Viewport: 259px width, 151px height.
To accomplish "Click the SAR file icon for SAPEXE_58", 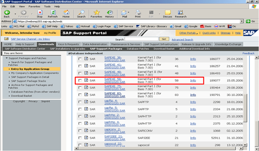I will (86, 80).
